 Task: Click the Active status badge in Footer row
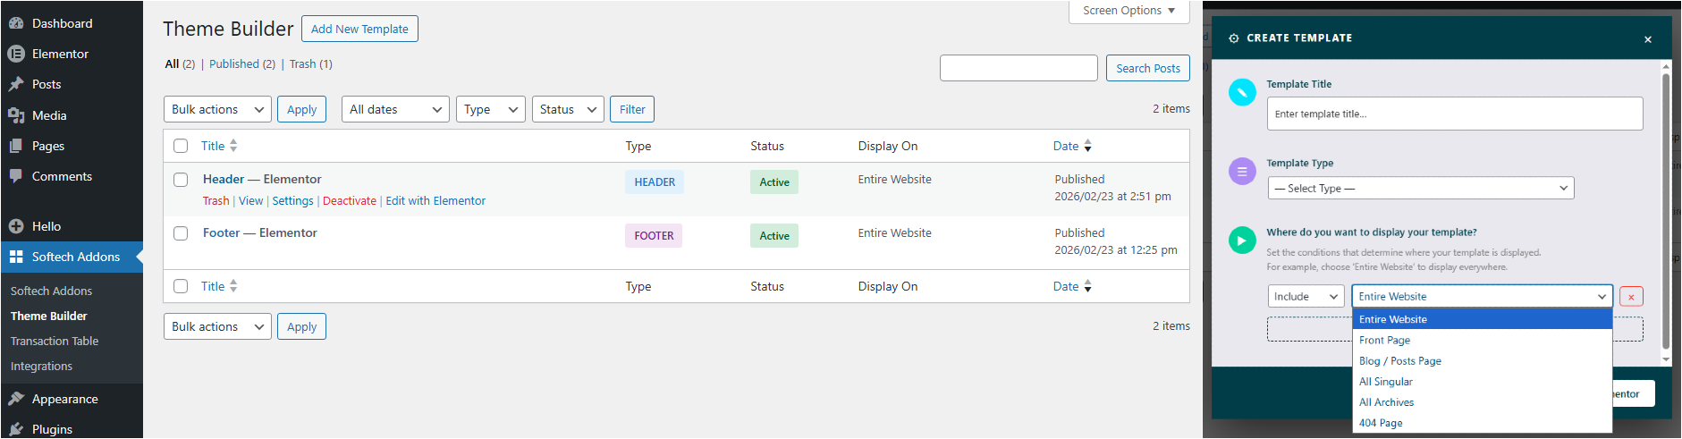tap(774, 235)
